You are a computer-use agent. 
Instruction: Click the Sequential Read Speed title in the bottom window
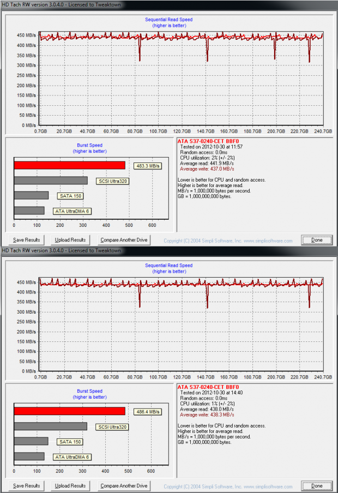coord(169,266)
